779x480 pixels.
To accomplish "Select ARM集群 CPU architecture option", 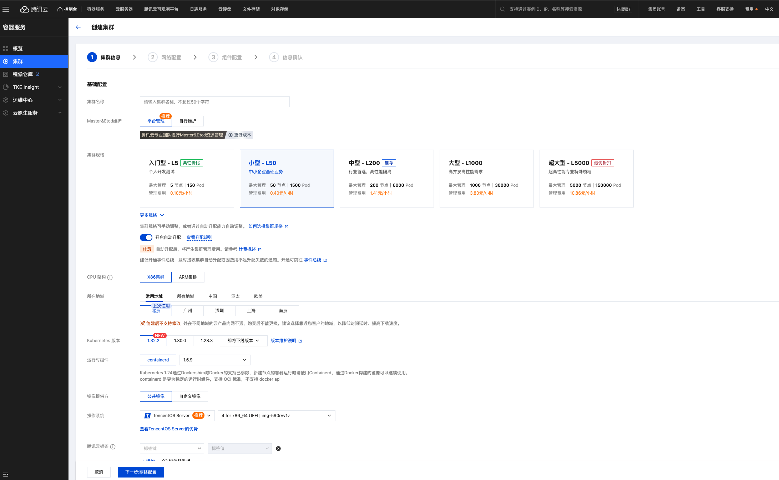I will [188, 277].
